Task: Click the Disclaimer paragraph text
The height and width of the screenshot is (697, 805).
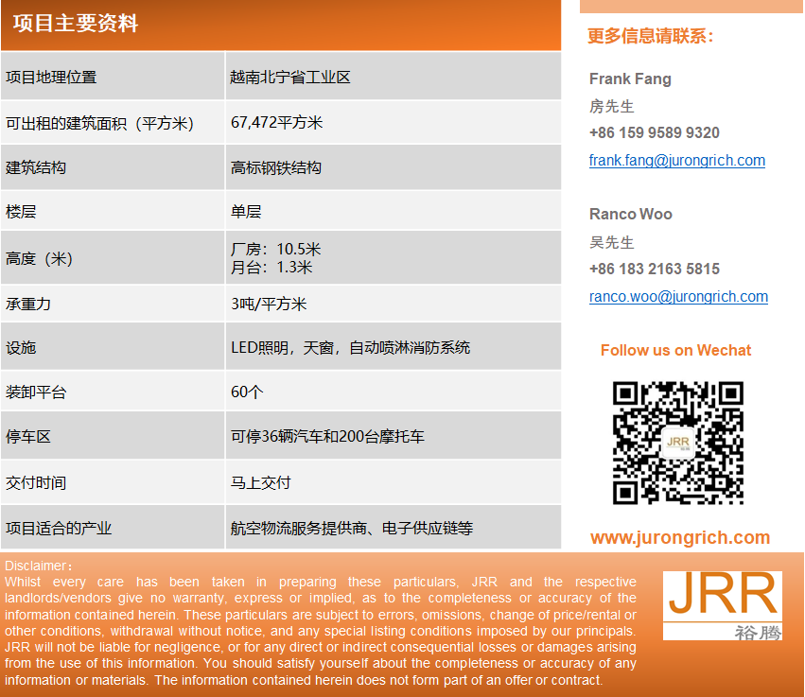Action: [x=320, y=631]
